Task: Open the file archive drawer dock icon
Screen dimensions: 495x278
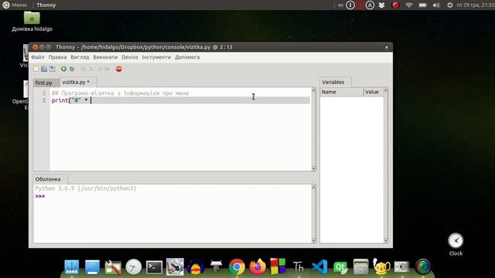Action: point(361,267)
